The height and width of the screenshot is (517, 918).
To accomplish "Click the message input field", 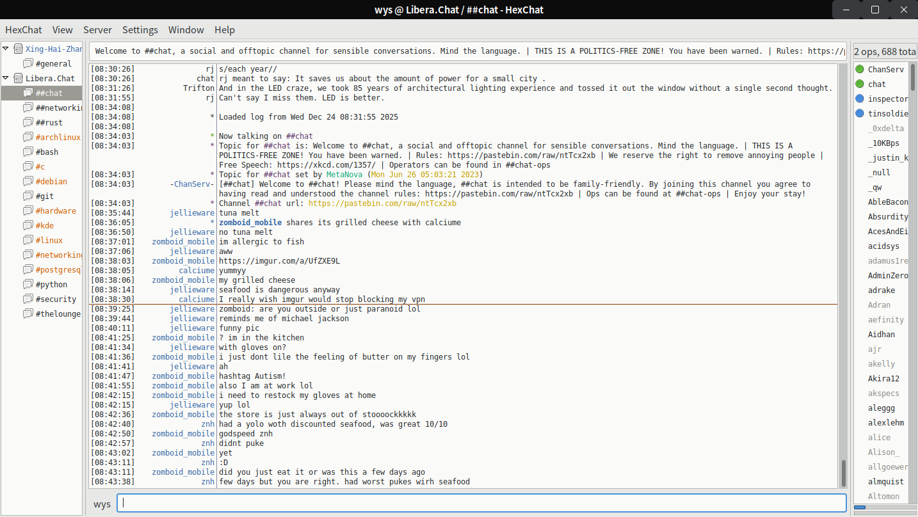I will click(481, 503).
